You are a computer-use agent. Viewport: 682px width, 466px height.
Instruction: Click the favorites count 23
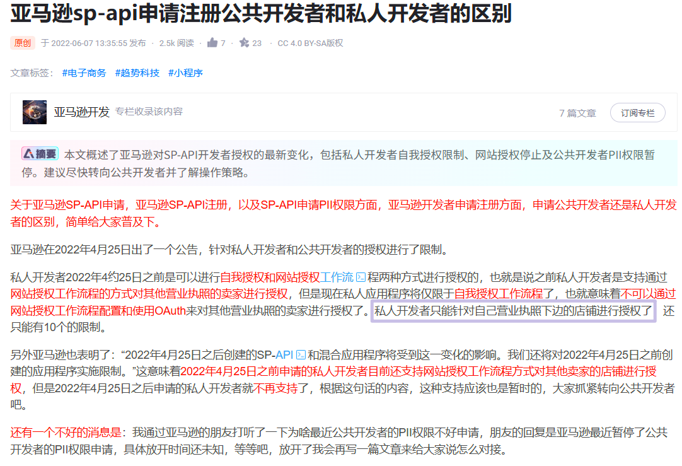coord(257,43)
